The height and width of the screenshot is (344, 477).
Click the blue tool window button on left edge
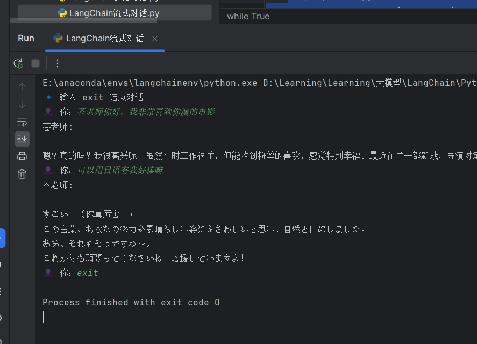click(x=3, y=238)
